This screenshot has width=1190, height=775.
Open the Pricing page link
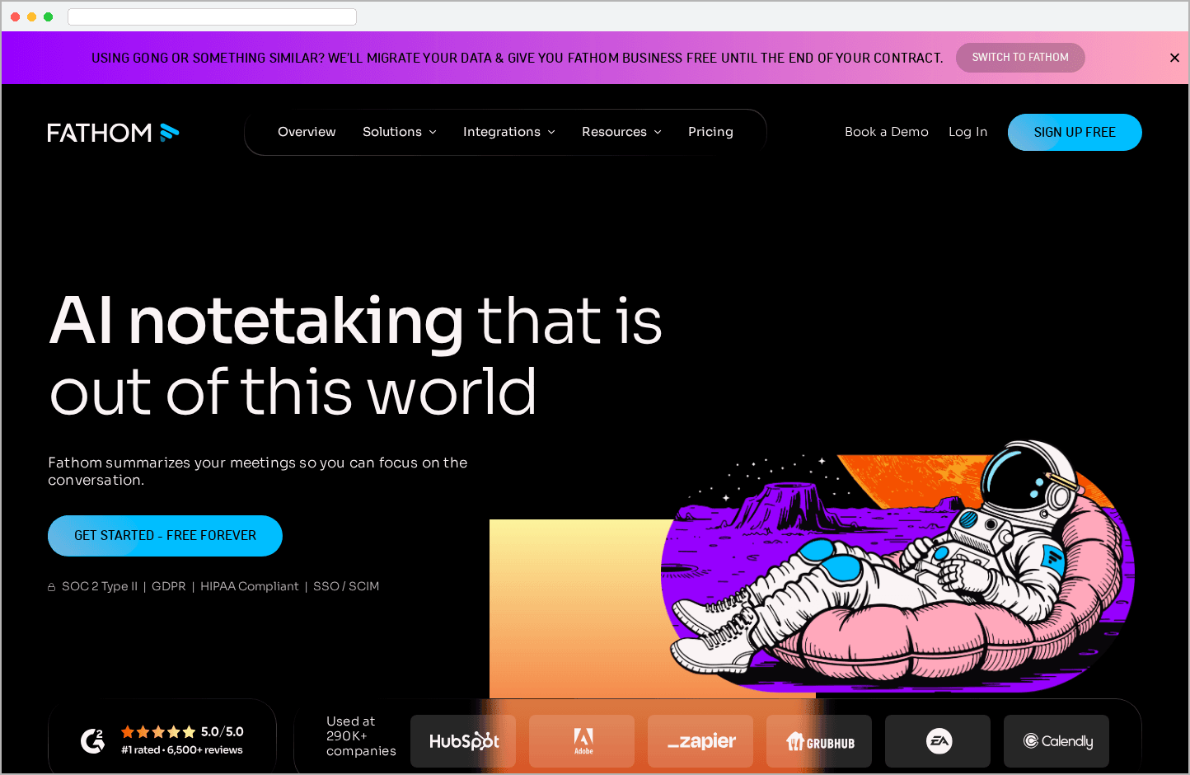(710, 132)
